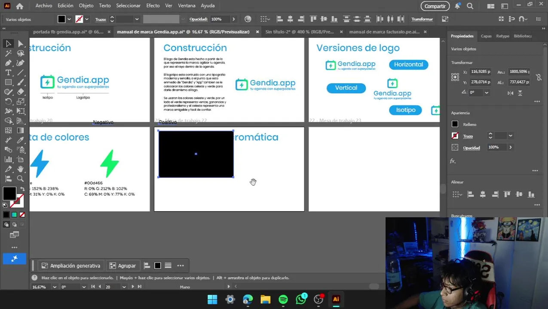Image resolution: width=548 pixels, height=309 pixels.
Task: Open the contextual task bar more options
Action: pyautogui.click(x=181, y=266)
